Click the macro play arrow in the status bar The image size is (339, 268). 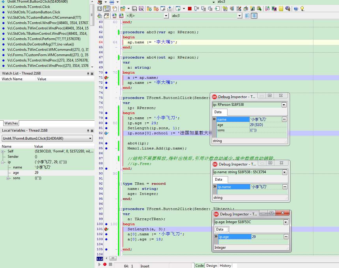(x=99, y=264)
